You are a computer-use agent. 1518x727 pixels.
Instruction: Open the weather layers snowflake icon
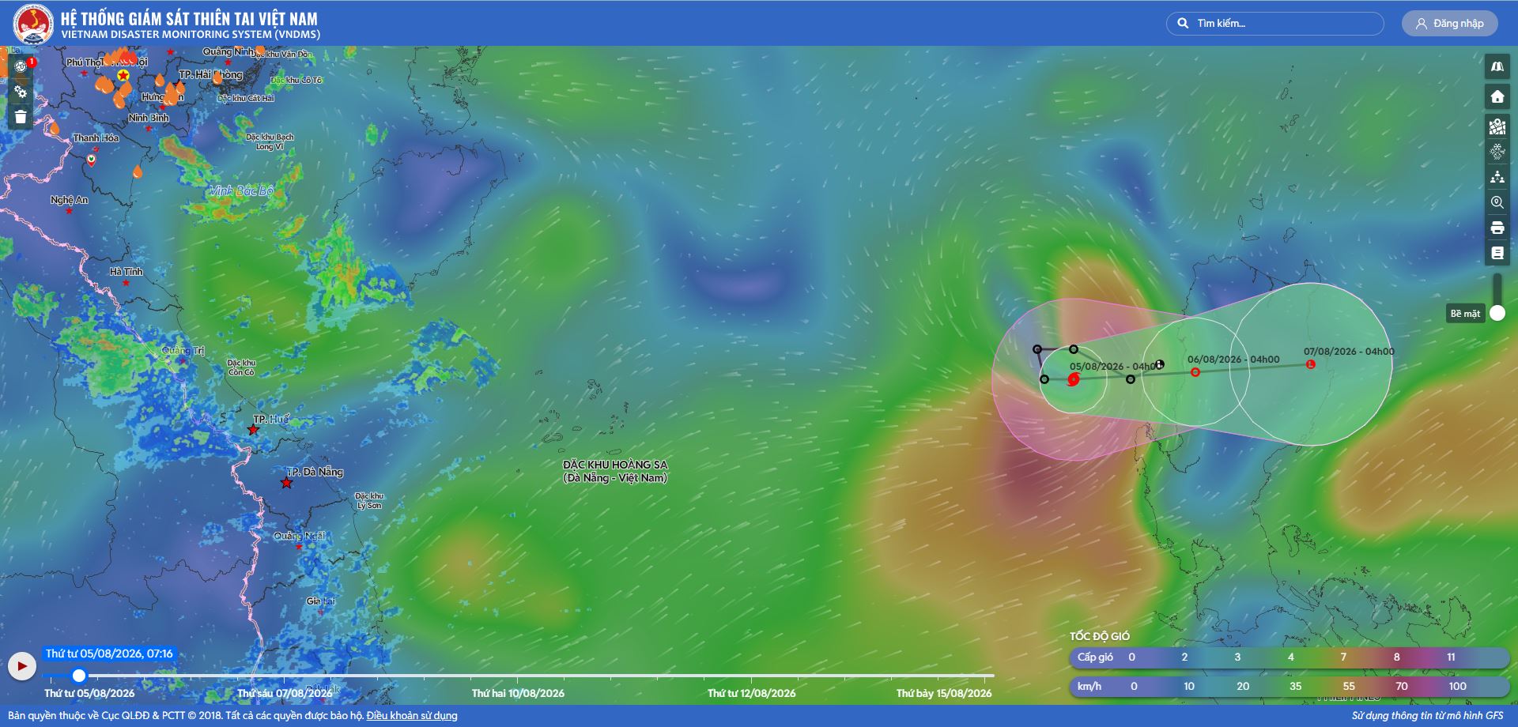1497,151
